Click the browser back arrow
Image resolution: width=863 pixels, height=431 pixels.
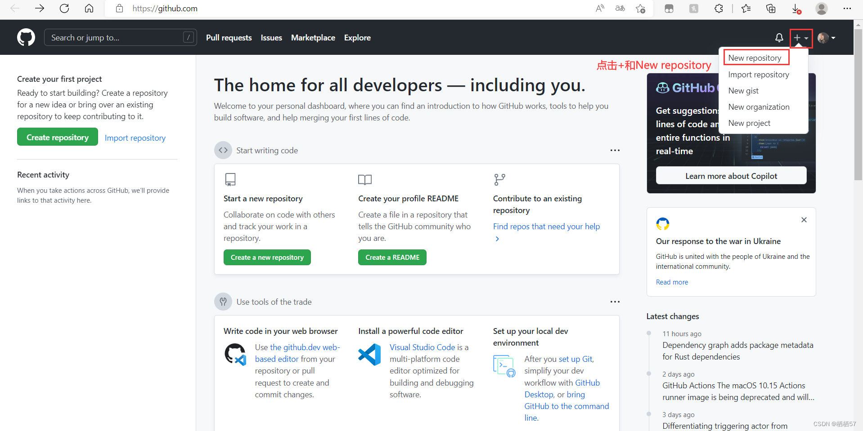pyautogui.click(x=14, y=8)
